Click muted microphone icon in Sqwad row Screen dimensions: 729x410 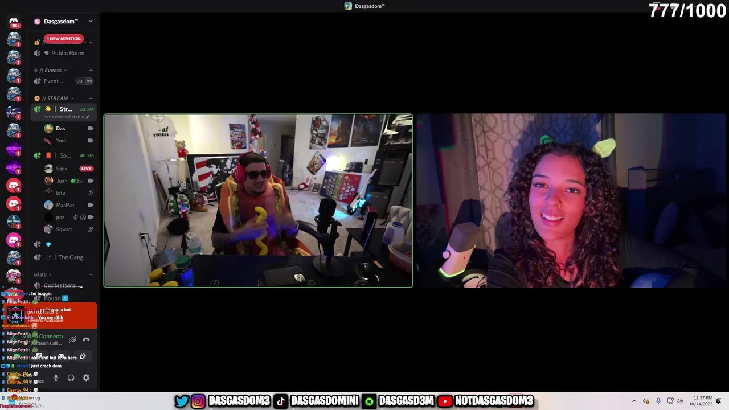coord(91,229)
